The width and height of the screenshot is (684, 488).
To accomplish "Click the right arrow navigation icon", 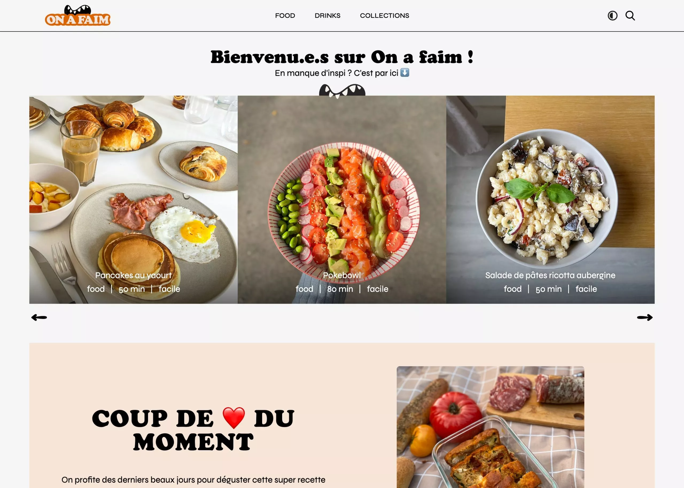I will 645,317.
